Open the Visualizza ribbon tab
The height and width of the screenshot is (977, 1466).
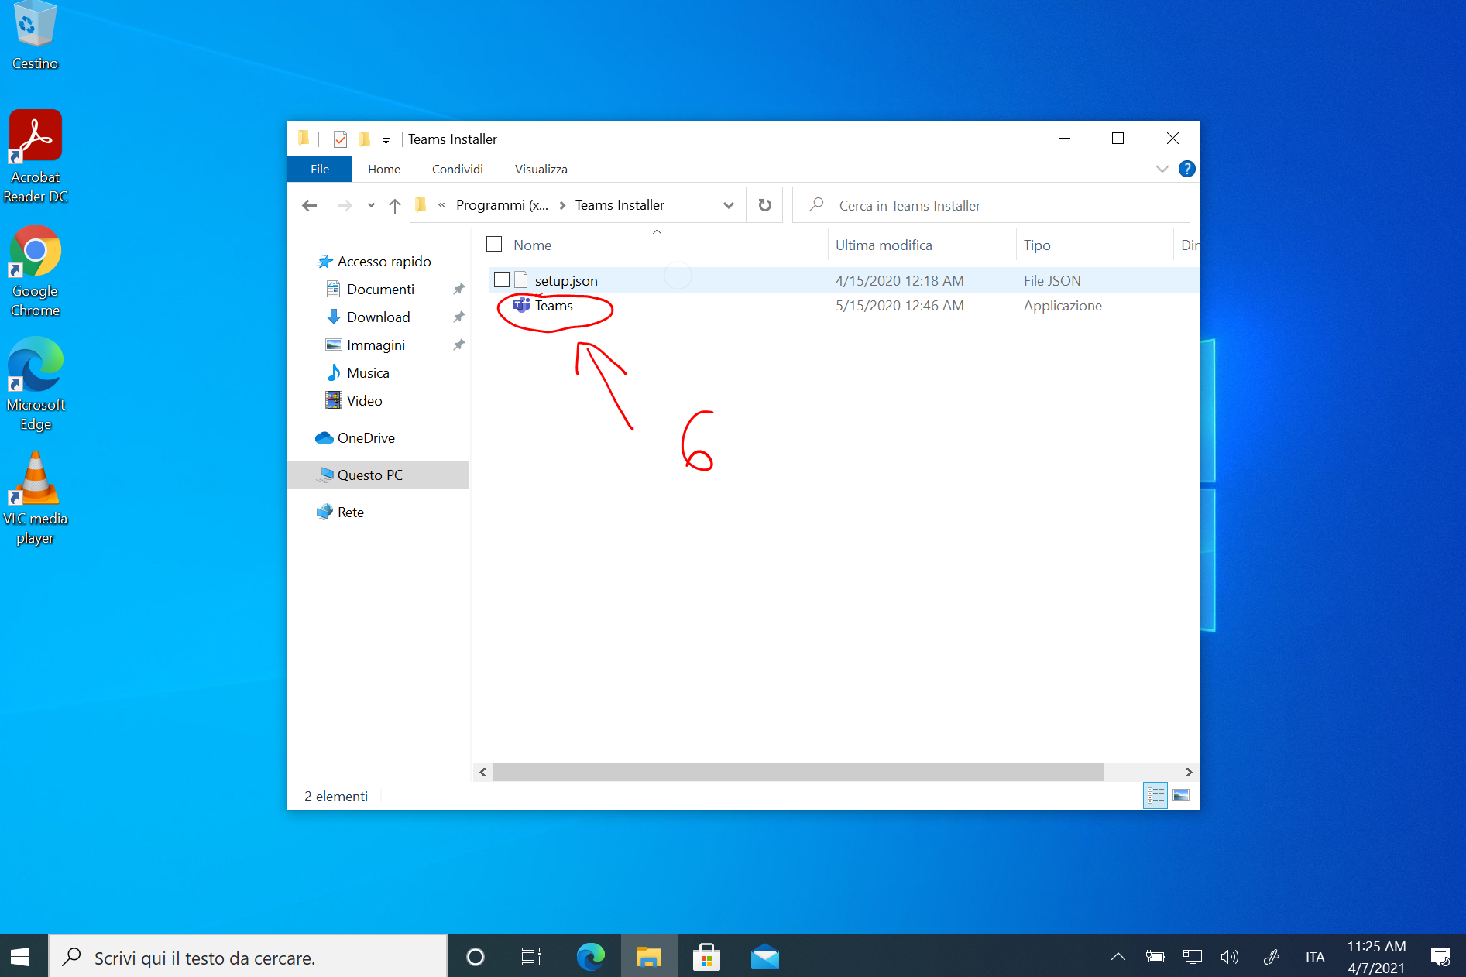[541, 169]
